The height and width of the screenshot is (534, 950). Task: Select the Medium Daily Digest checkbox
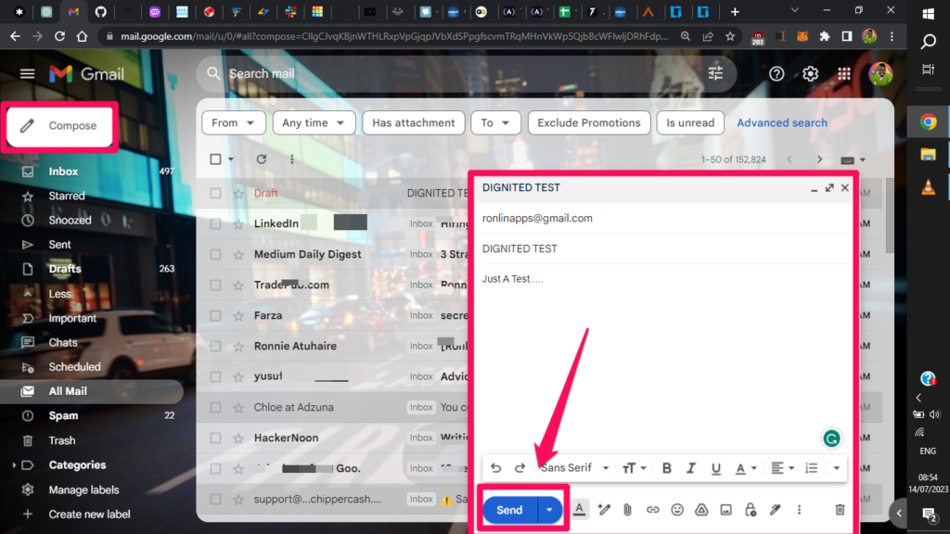[215, 254]
